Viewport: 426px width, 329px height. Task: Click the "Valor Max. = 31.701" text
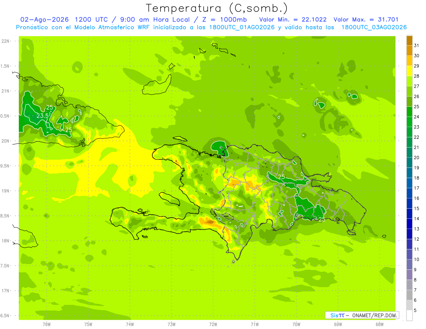pyautogui.click(x=367, y=20)
